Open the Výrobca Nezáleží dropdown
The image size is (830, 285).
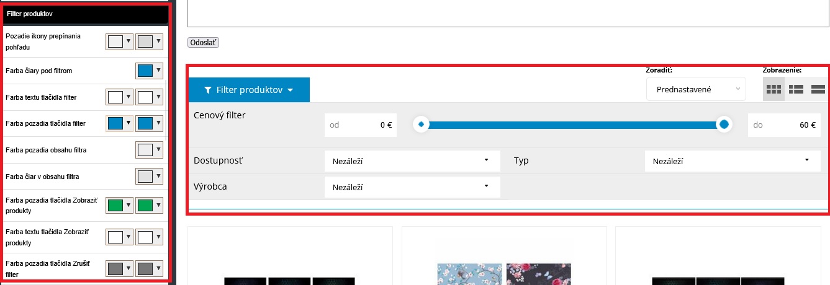click(x=412, y=186)
